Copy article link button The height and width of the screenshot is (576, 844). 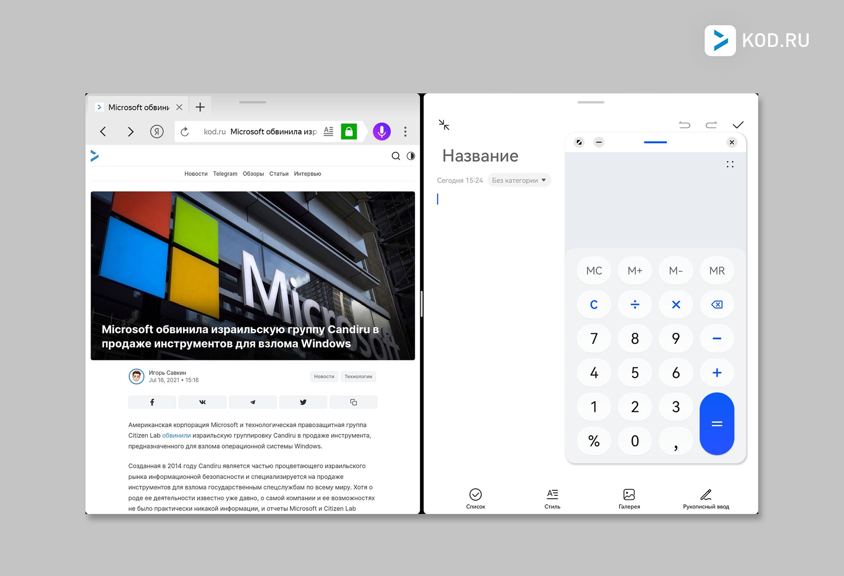coord(354,402)
